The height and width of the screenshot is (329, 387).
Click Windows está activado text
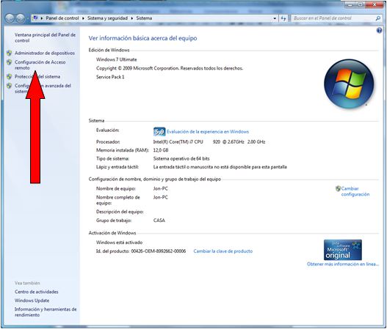tap(119, 243)
